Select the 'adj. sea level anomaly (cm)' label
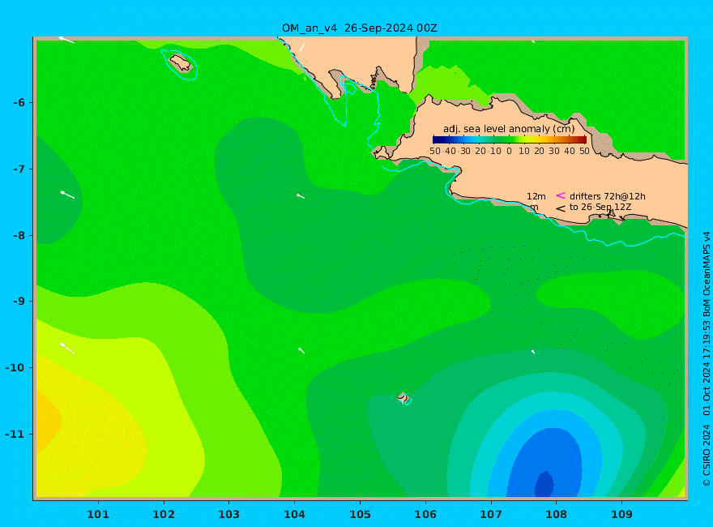Viewport: 713px width, 527px height. pos(509,129)
